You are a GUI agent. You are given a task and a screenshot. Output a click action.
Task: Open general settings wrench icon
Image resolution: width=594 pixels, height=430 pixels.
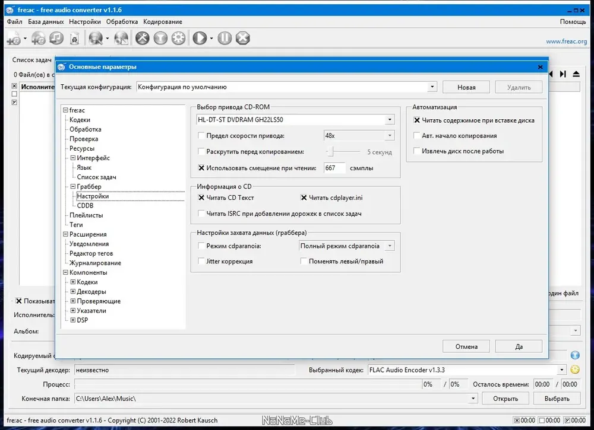coord(143,38)
